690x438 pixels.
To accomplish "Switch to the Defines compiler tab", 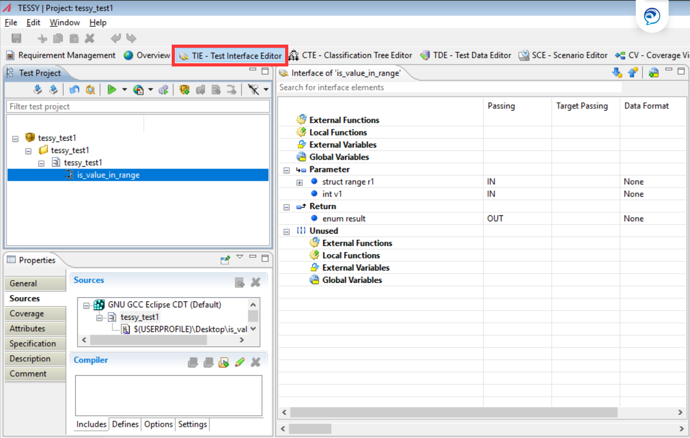I will tap(125, 424).
